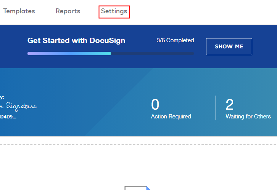This screenshot has width=277, height=190.
Task: Click the document icon at the bottom
Action: [x=137, y=188]
